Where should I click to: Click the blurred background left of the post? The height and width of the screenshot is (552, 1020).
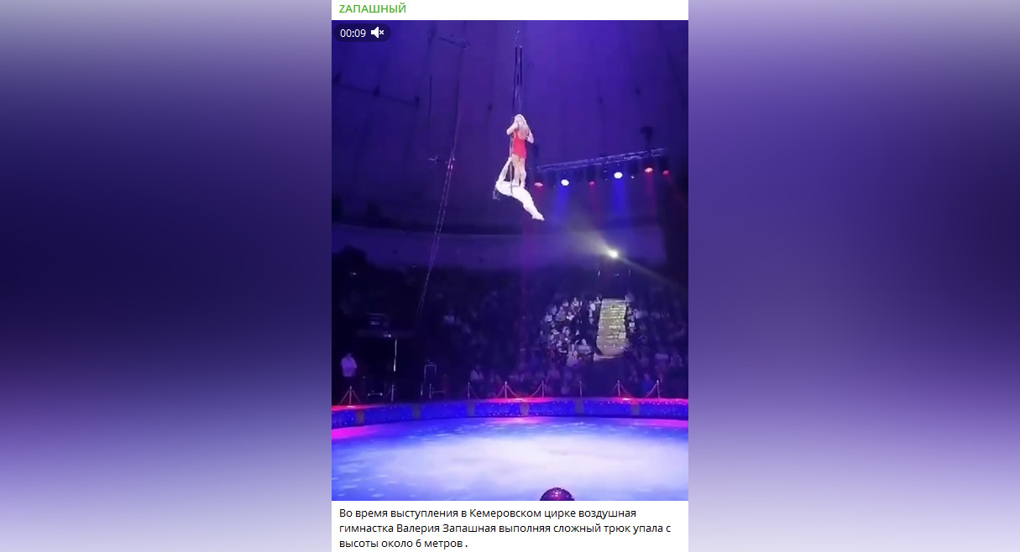click(165, 276)
